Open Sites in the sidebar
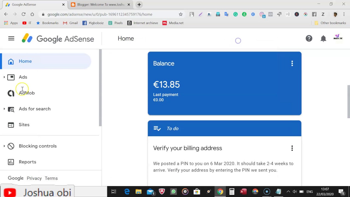 click(x=24, y=125)
